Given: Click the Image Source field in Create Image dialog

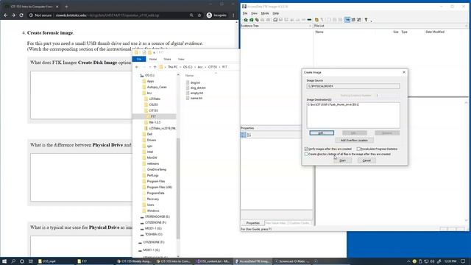Looking at the screenshot, I should point(353,86).
